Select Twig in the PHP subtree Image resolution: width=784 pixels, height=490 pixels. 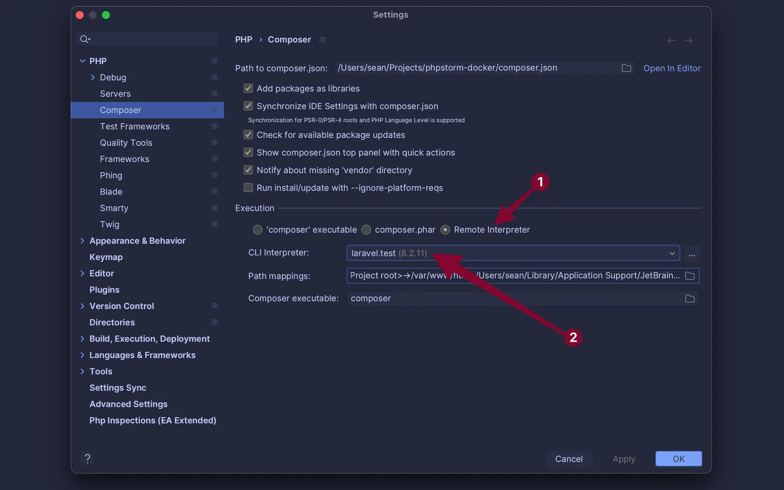[x=147, y=224]
